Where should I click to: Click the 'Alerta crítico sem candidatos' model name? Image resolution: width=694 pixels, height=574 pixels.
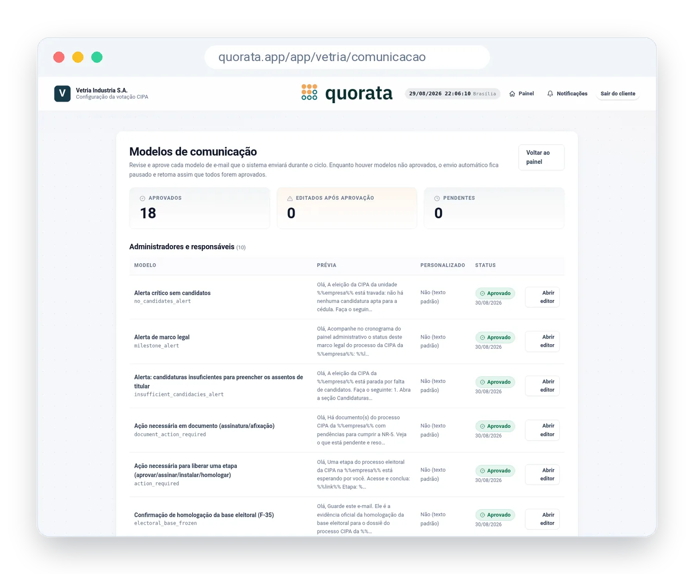click(x=172, y=293)
